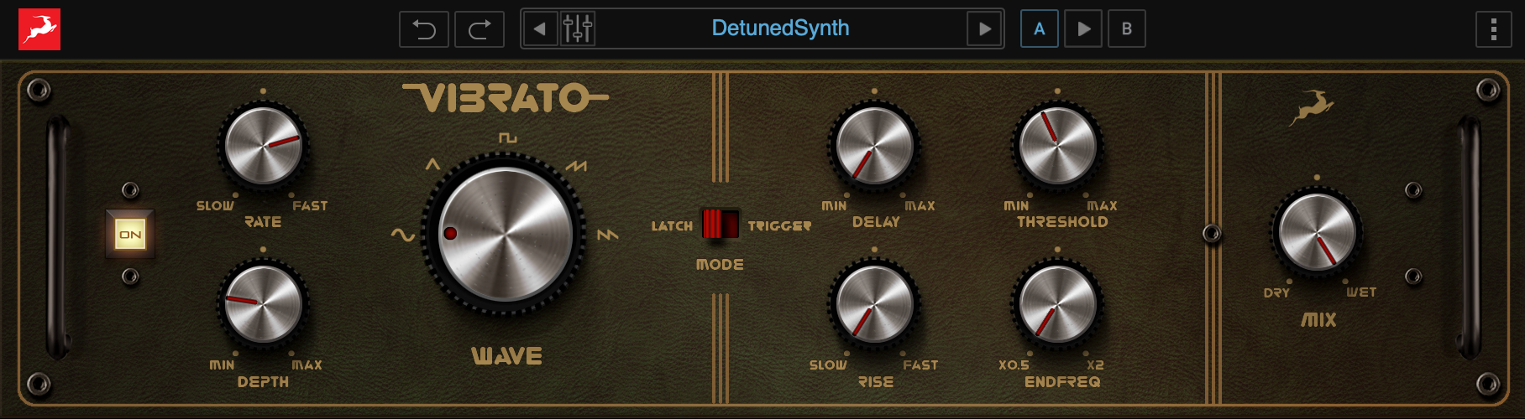Select the triangle wave symbol

tap(432, 164)
